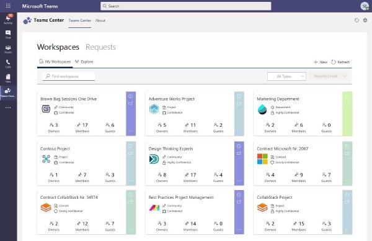Screen dimensions: 372x241
Task: Open info icon on Adventure Works Project card
Action: [x=239, y=96]
